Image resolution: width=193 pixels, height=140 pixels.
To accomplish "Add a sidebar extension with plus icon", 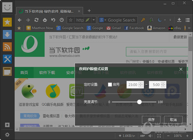I will click(x=7, y=125).
